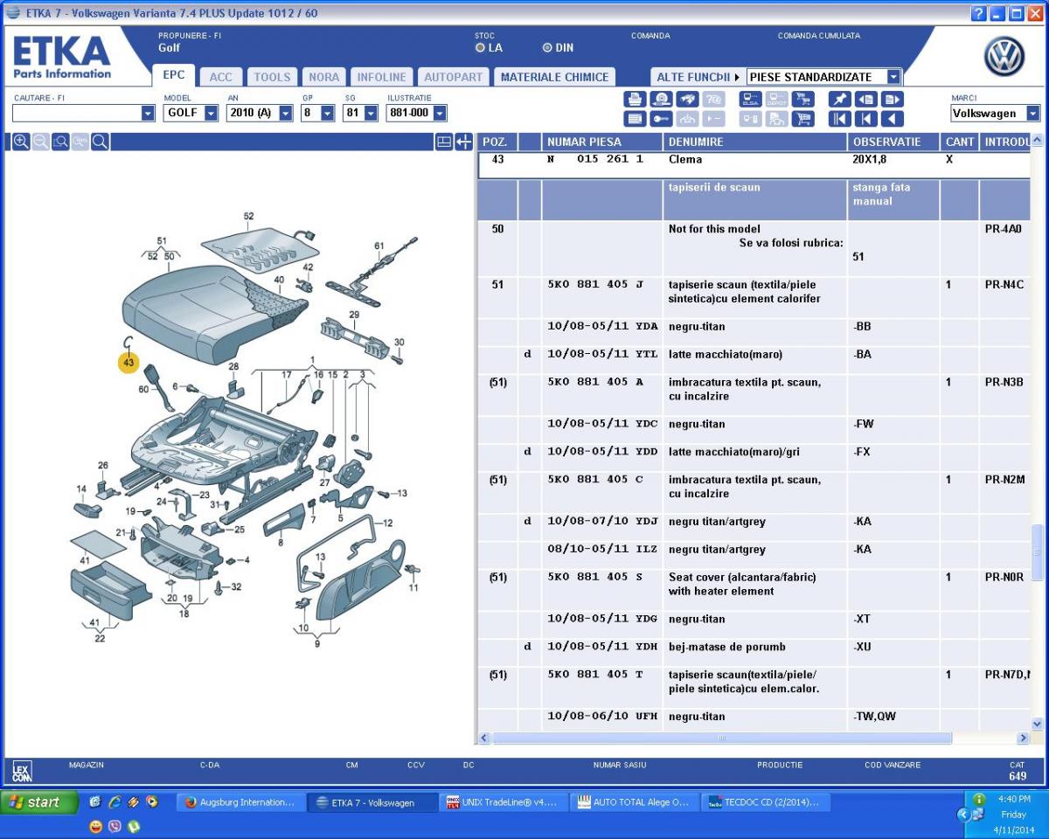Jump to first page with leftmost skip arrow
Image resolution: width=1049 pixels, height=839 pixels.
[x=840, y=120]
